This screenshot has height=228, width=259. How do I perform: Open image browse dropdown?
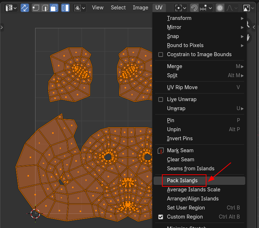[248, 8]
